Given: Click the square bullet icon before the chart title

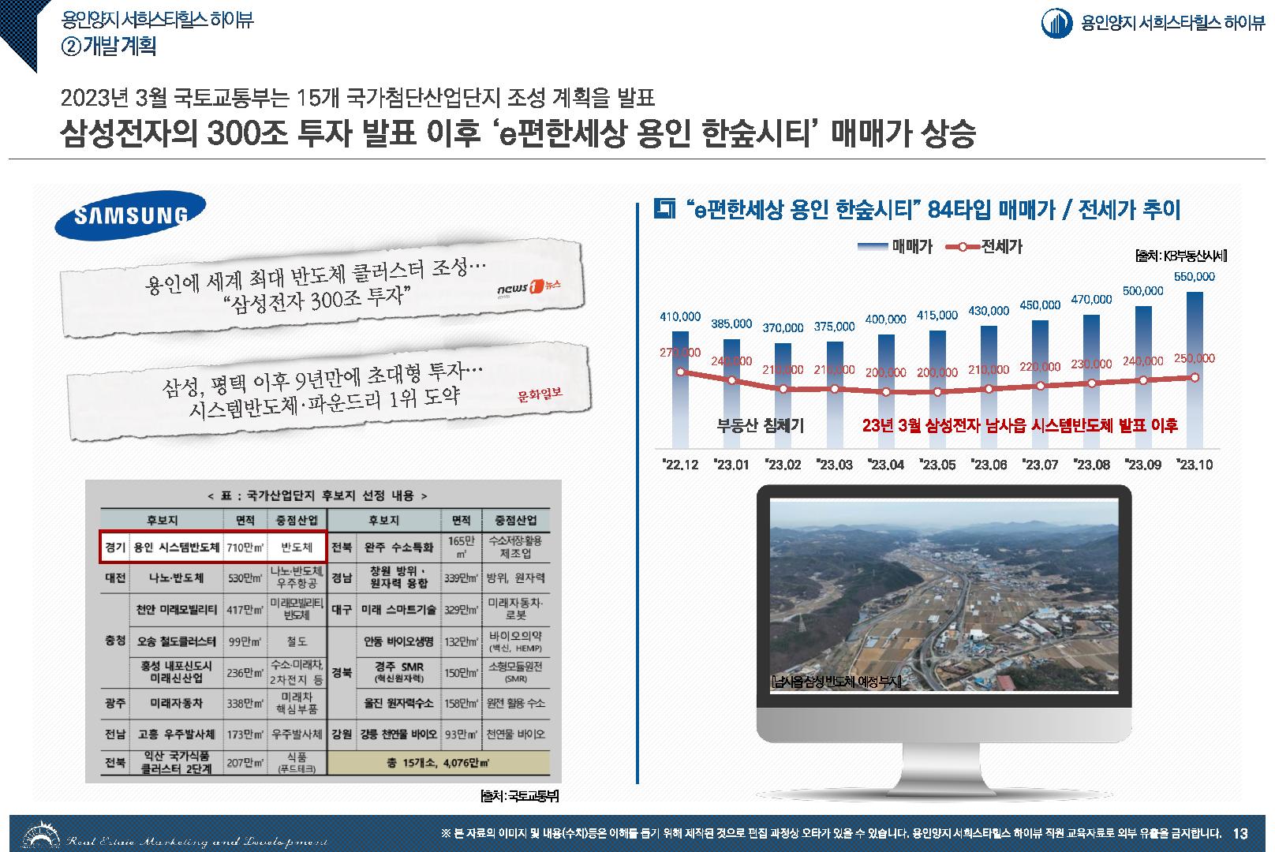Looking at the screenshot, I should point(664,209).
